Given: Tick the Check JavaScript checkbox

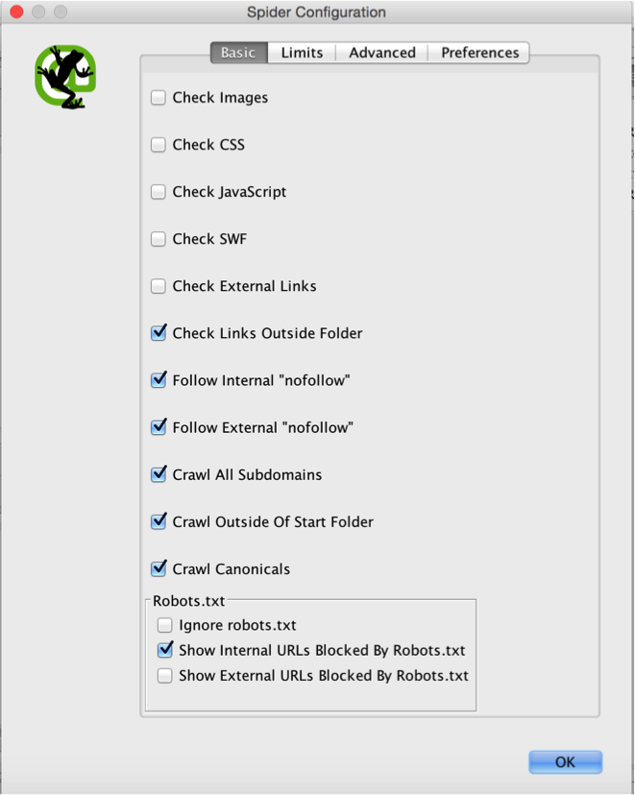Looking at the screenshot, I should (x=159, y=192).
